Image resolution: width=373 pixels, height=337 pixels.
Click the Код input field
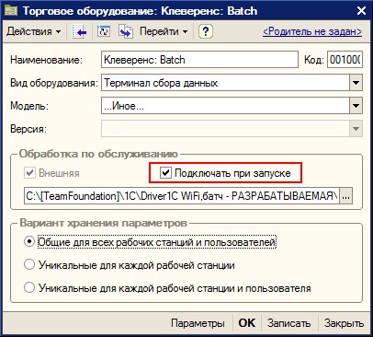(x=345, y=60)
